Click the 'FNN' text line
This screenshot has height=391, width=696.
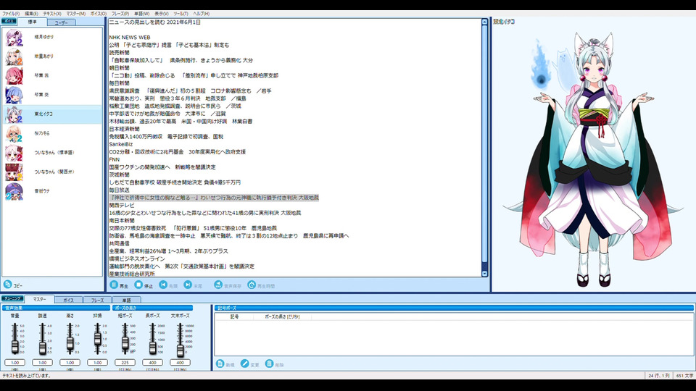pos(114,159)
